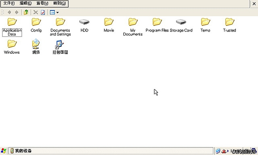
Task: Open the 转到(G) menu
Action: pyautogui.click(x=59, y=3)
